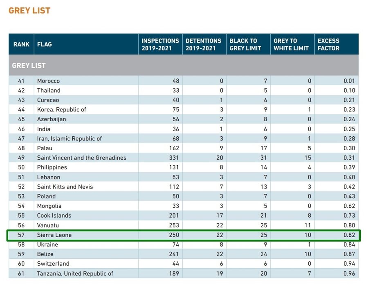Click Sierra Leone's excess factor 0.82

(349, 235)
